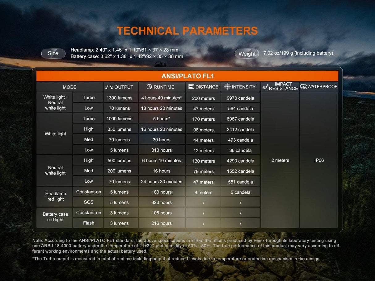Click the 310 hours runtime cell
The width and height of the screenshot is (375, 281).
pyautogui.click(x=162, y=150)
